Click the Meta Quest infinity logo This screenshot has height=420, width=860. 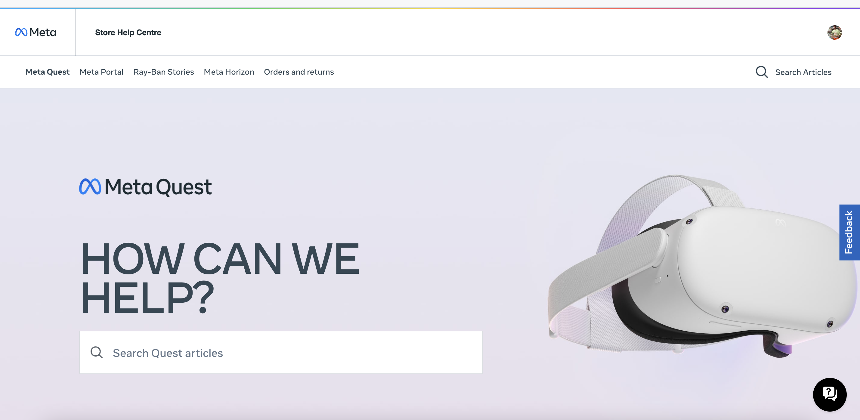pos(90,187)
